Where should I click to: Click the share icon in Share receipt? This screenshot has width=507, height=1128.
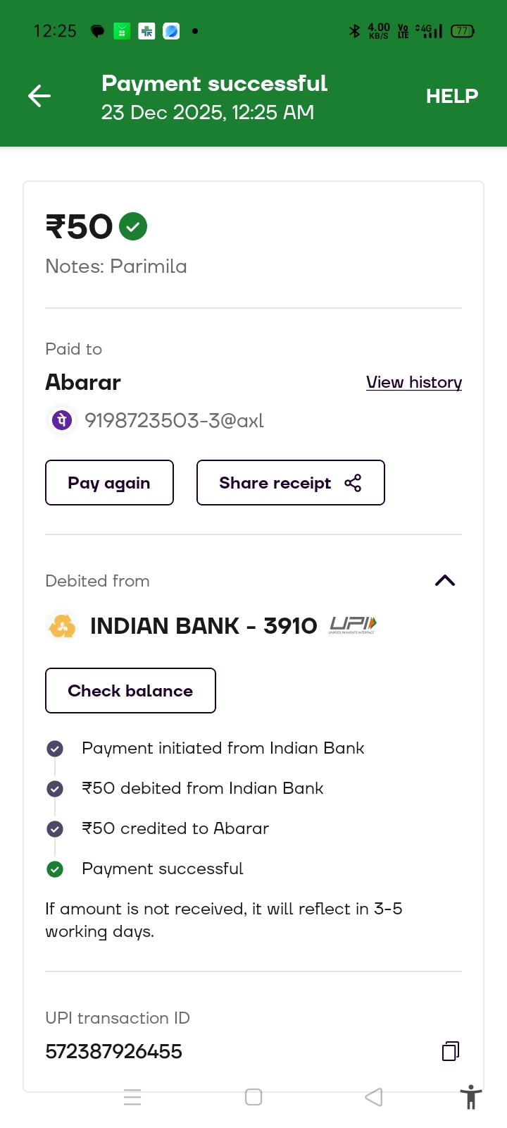353,483
